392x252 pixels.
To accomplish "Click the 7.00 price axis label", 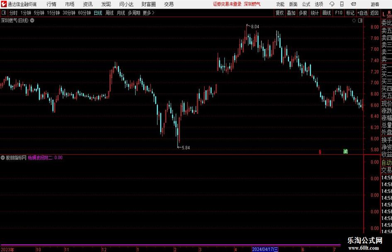I will click(x=375, y=83).
